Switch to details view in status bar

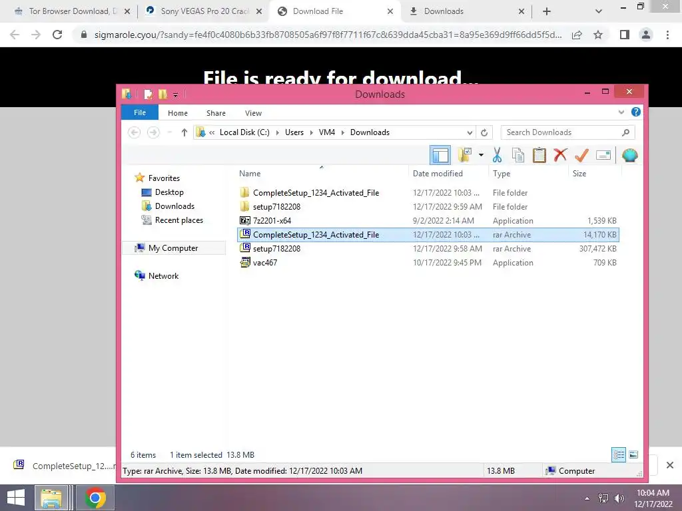coord(619,454)
